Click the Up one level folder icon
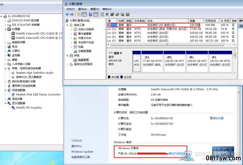This screenshot has height=165, width=243. click(x=79, y=15)
